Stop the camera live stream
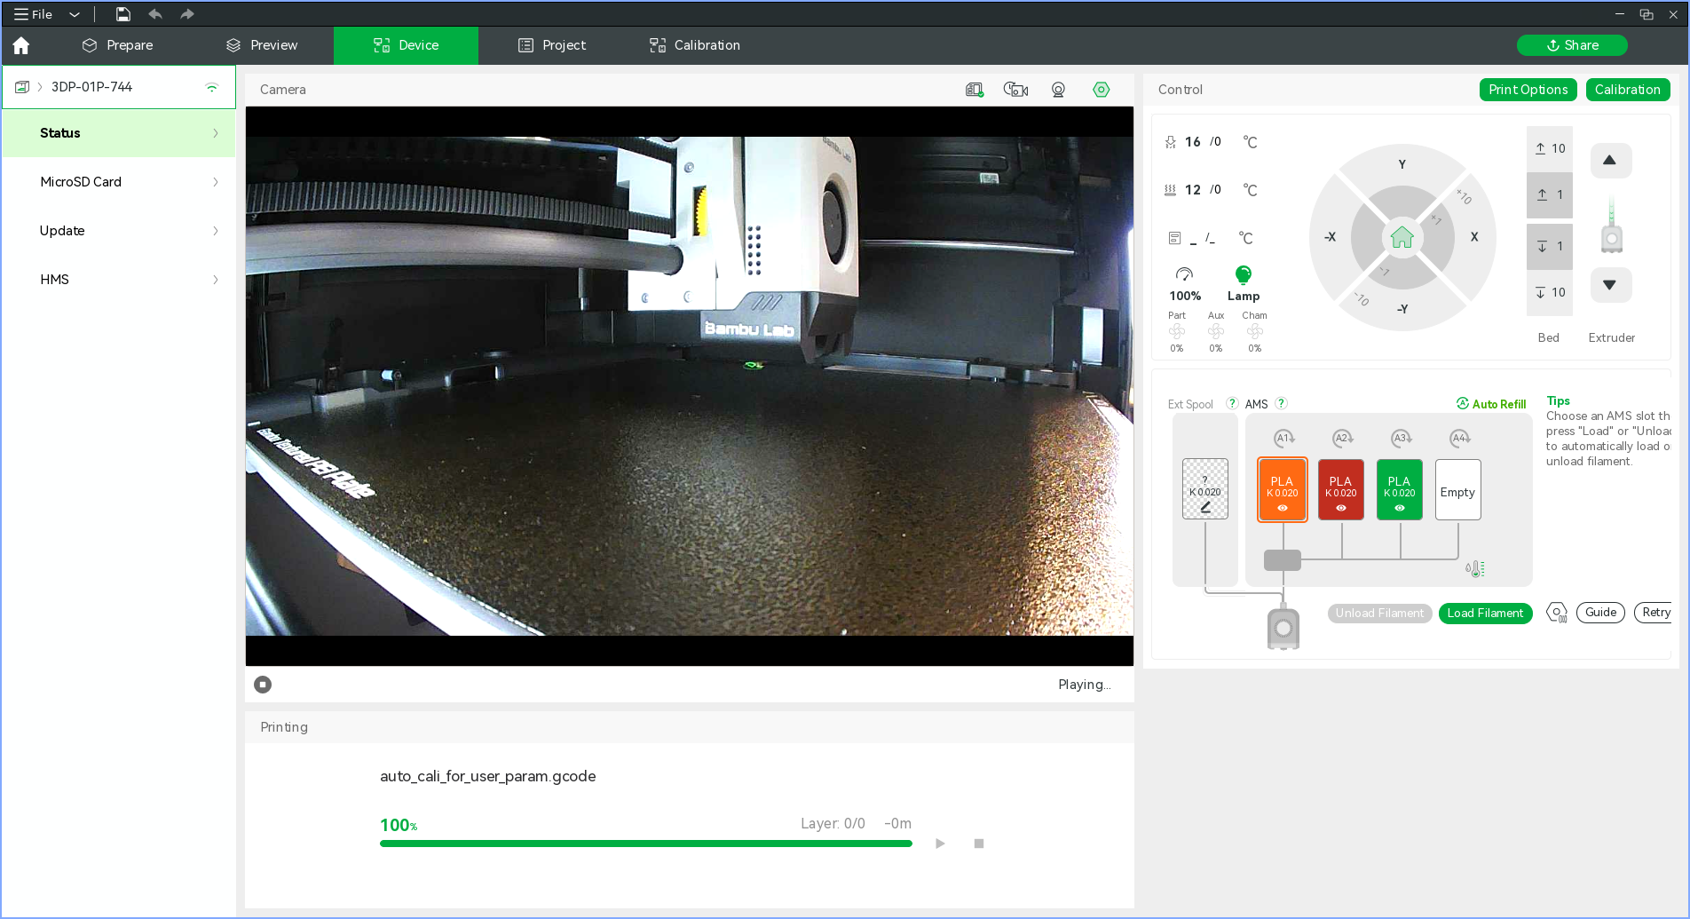This screenshot has height=919, width=1690. tap(263, 685)
